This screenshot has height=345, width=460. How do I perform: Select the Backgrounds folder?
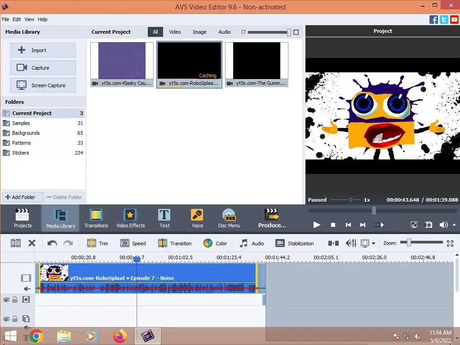click(43, 133)
